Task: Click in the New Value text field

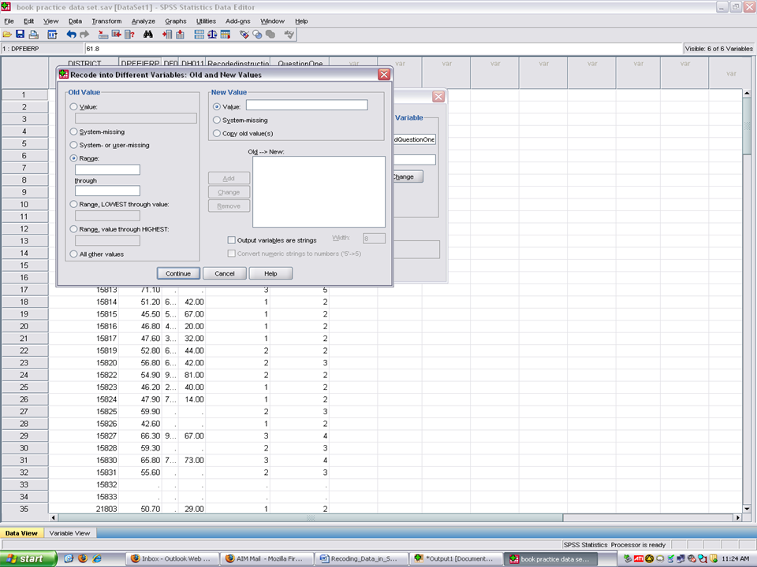Action: click(x=306, y=106)
